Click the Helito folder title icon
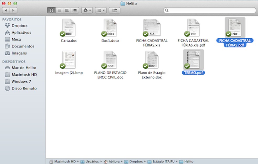 pos(123,3)
